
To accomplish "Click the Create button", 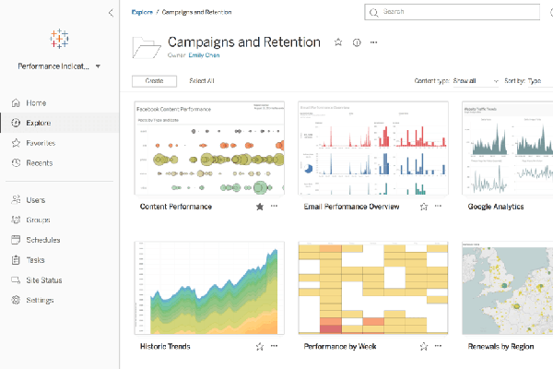I will click(154, 81).
